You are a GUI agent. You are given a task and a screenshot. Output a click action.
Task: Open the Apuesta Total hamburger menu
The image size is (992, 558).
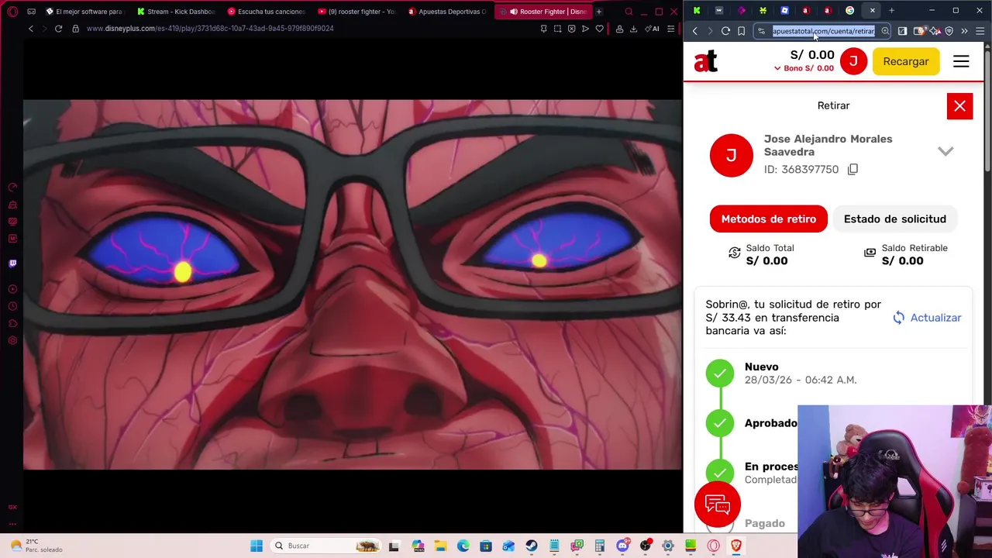[961, 61]
